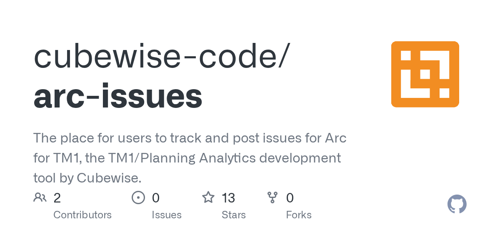500x250 pixels.
Task: Select the Forks label
Action: coord(299,215)
